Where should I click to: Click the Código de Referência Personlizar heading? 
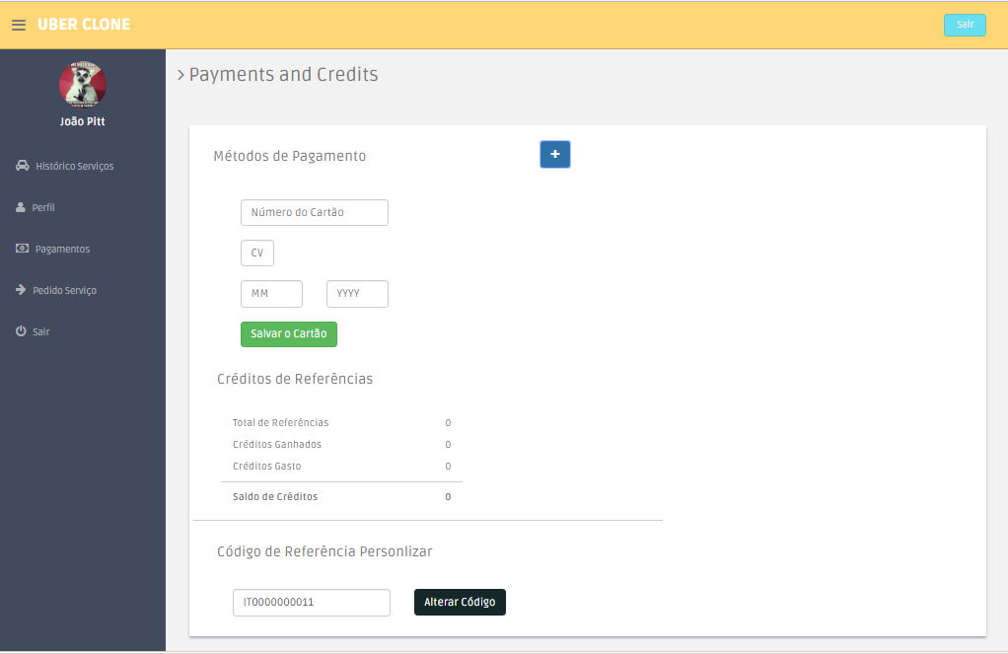(x=324, y=551)
